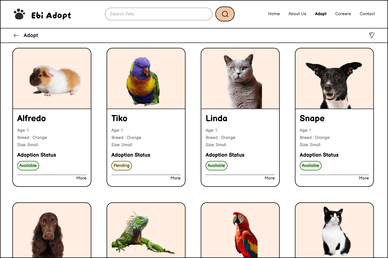Open the green iguana photo
This screenshot has width=388, height=258.
[x=146, y=231]
